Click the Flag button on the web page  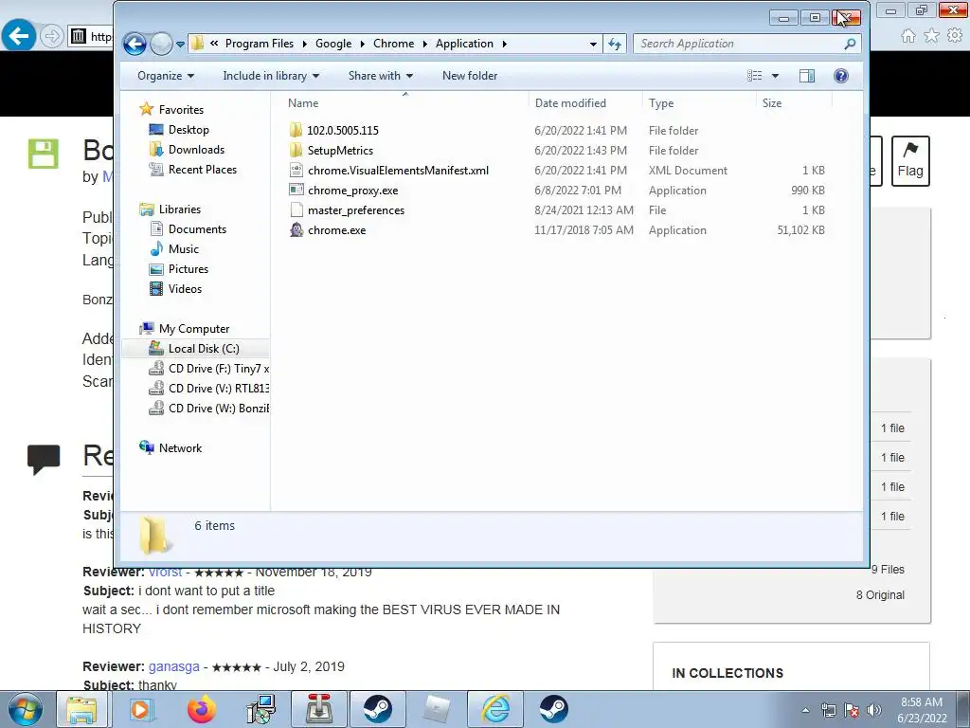[x=910, y=161]
